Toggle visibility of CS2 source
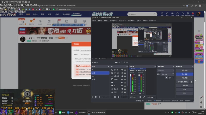 [122, 83]
